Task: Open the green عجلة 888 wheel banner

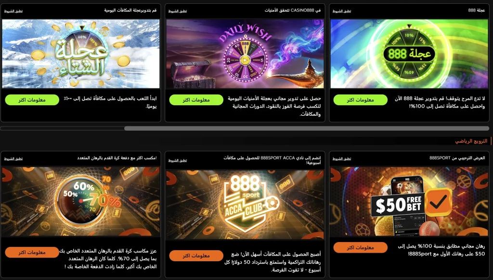Action: (409, 54)
